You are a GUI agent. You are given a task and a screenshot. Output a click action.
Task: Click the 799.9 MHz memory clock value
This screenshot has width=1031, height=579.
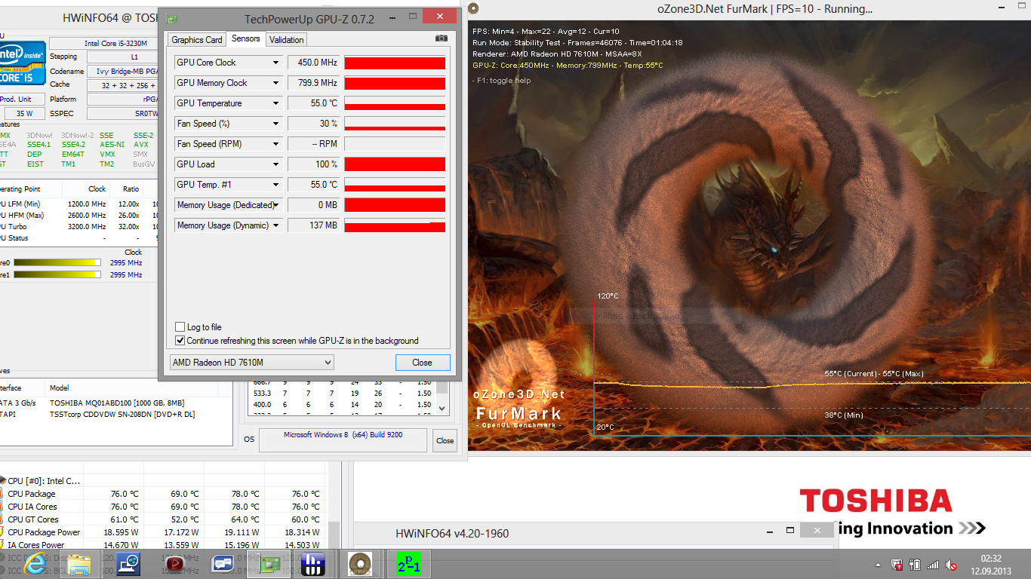(x=314, y=83)
